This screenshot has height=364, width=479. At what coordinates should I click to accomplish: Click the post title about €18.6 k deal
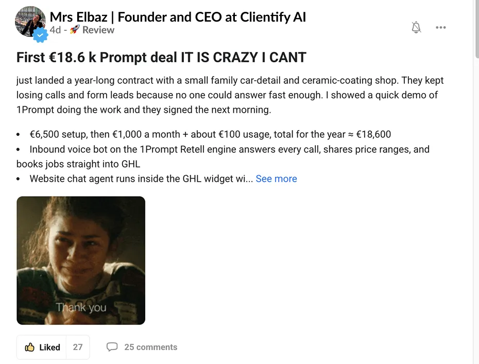pyautogui.click(x=161, y=58)
